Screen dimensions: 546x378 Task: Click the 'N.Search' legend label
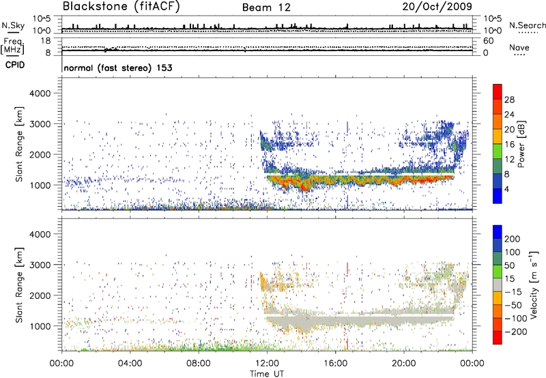coord(527,25)
